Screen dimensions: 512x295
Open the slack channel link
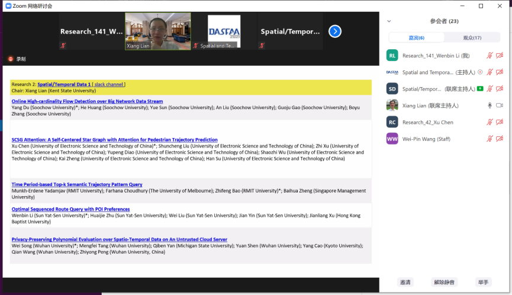click(x=108, y=84)
